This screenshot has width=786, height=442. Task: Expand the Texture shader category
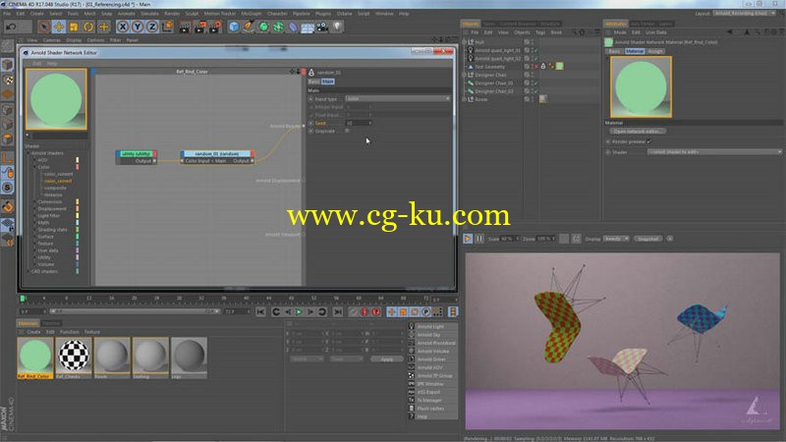pyautogui.click(x=34, y=244)
